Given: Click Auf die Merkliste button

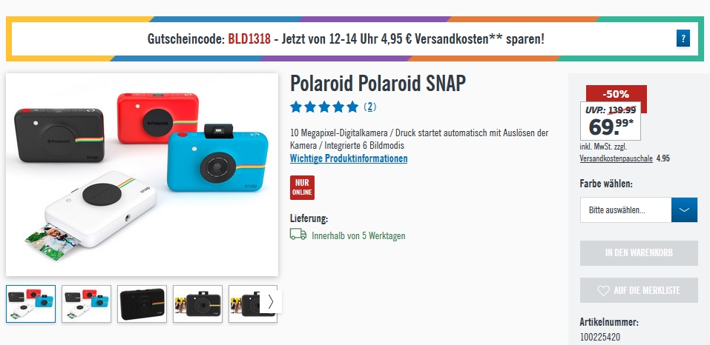Looking at the screenshot, I should click(639, 290).
